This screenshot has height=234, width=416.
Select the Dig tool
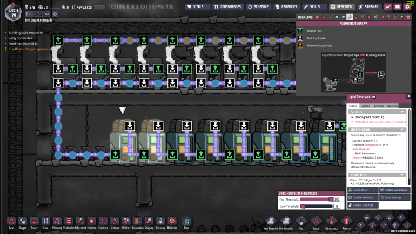[301, 222]
